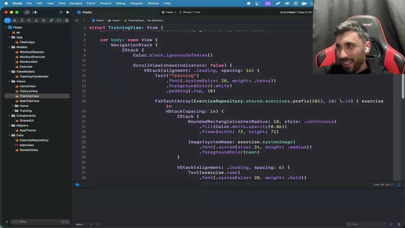This screenshot has height=228, width=405.
Task: Click No Selection in the jump bar
Action: [155, 20]
